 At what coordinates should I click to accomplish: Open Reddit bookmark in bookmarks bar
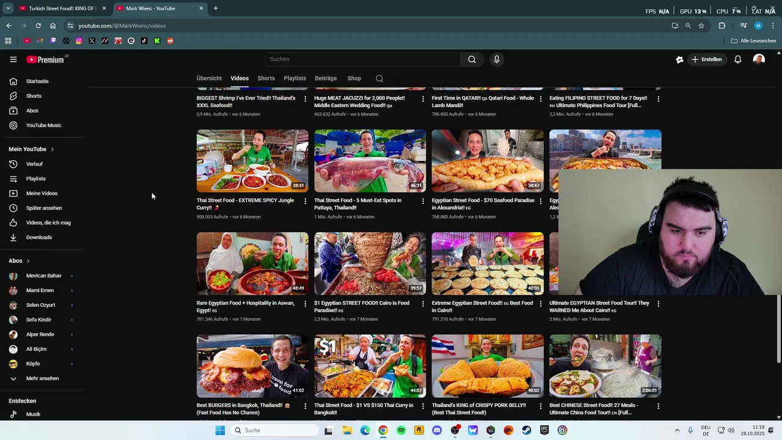coord(170,41)
